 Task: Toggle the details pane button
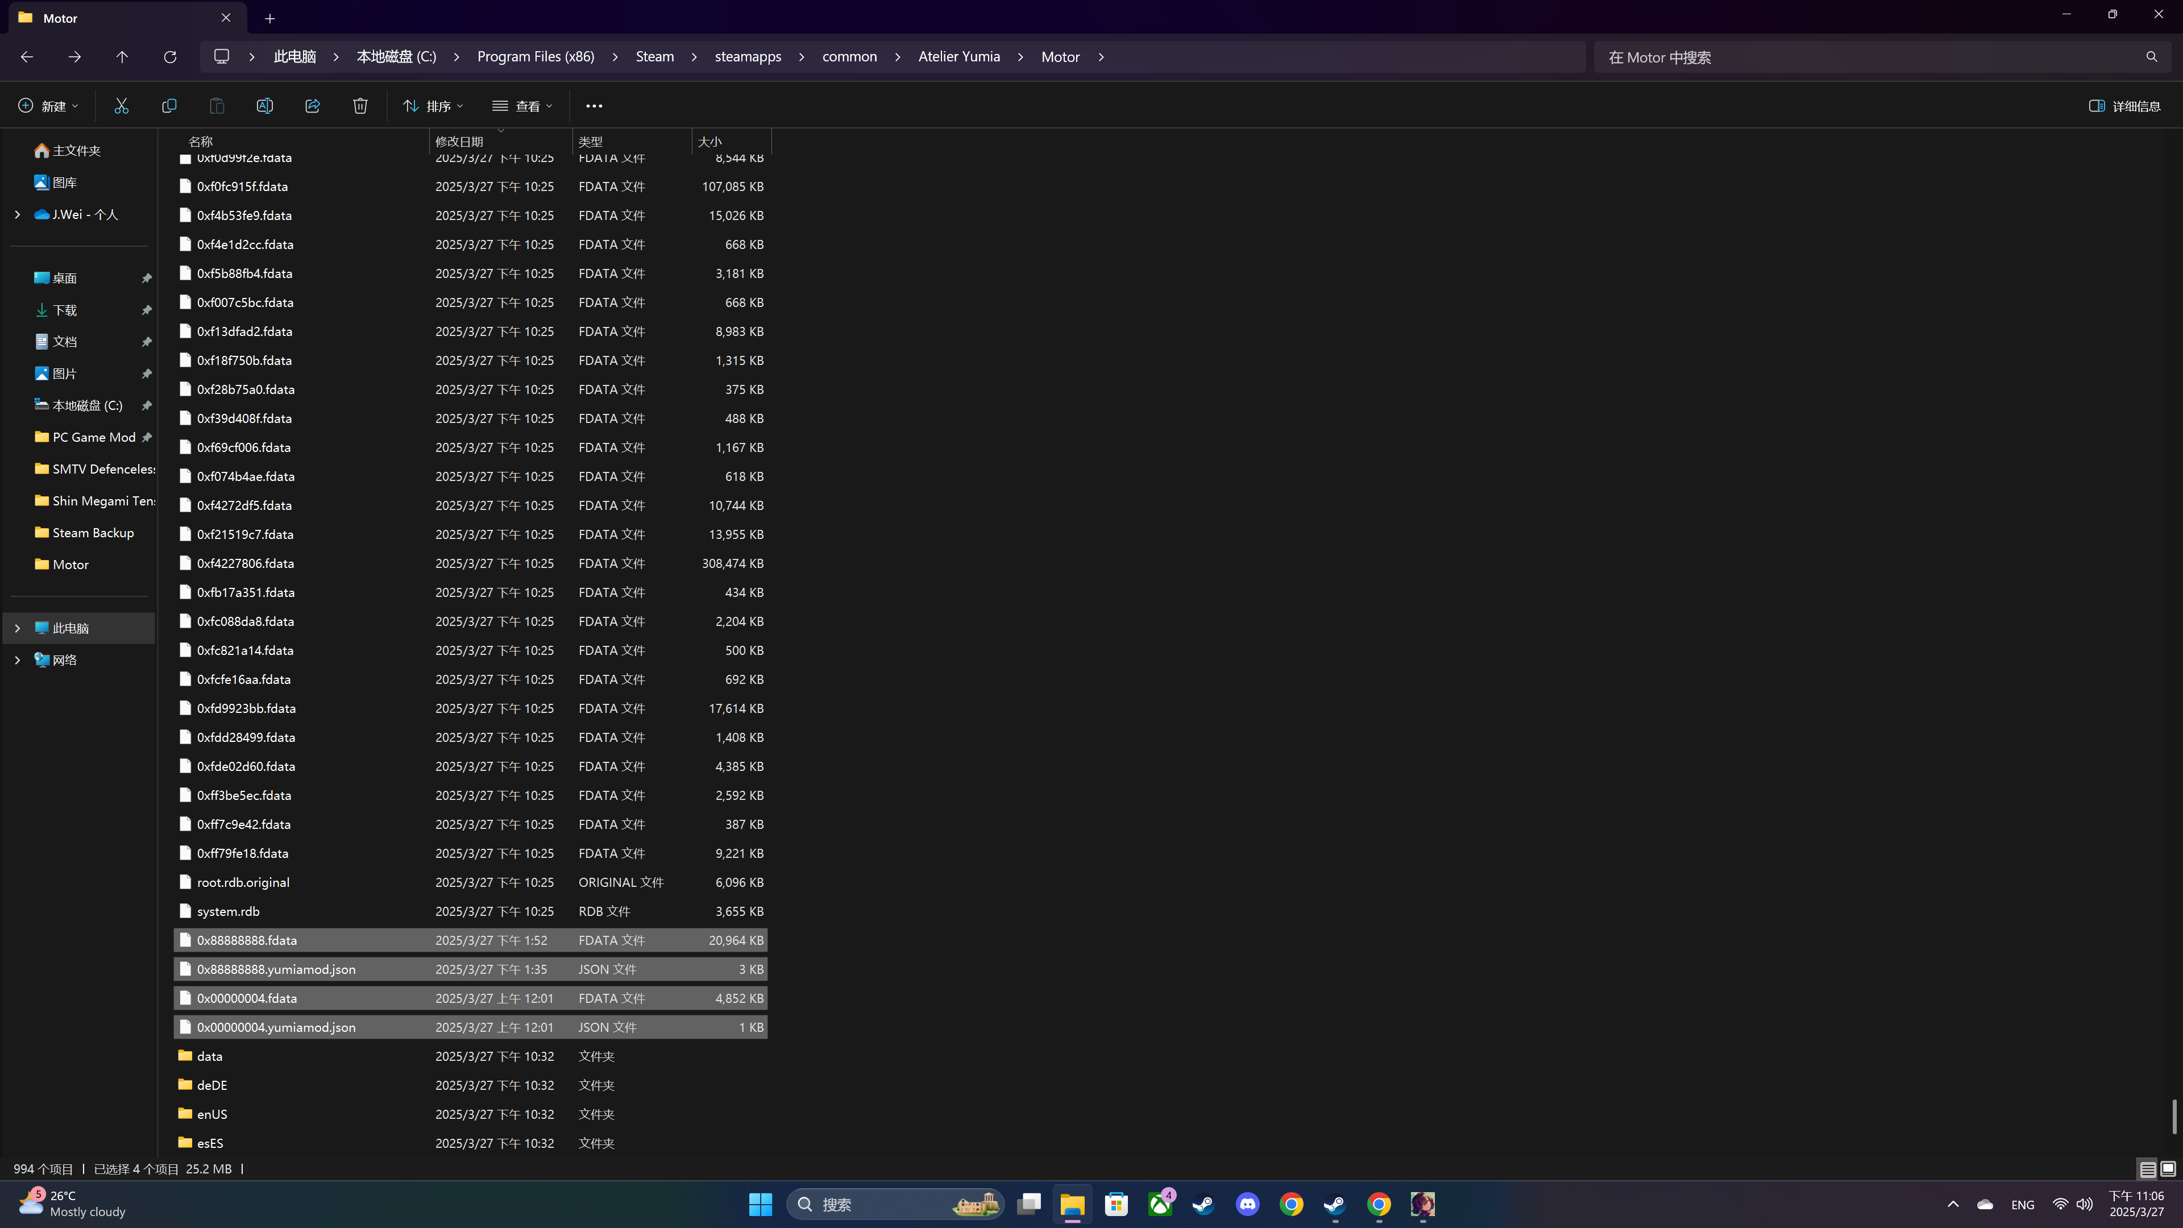click(2124, 106)
